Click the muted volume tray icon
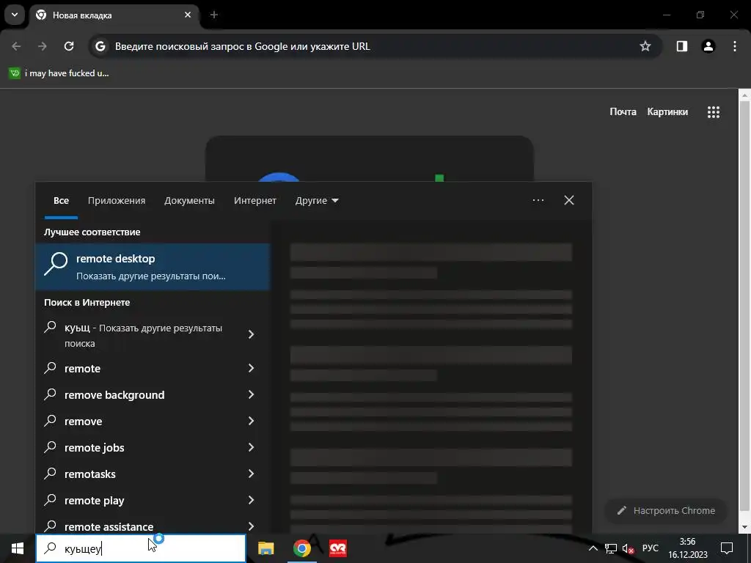 628,548
